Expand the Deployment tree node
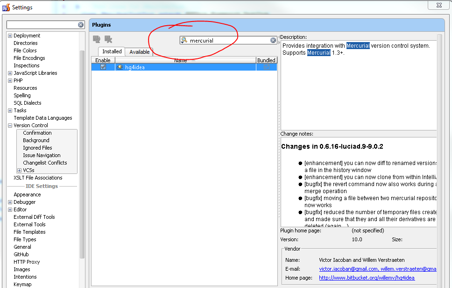This screenshot has width=452, height=288. tap(10, 36)
